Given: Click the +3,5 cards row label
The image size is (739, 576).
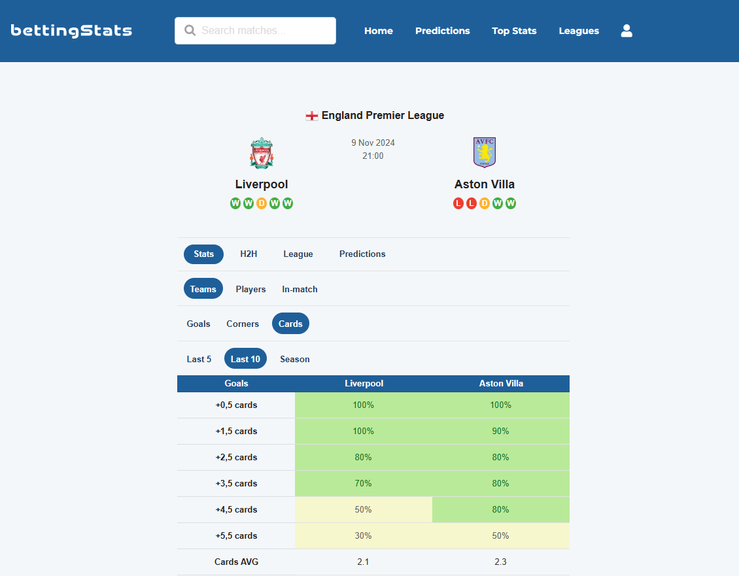Looking at the screenshot, I should tap(236, 484).
